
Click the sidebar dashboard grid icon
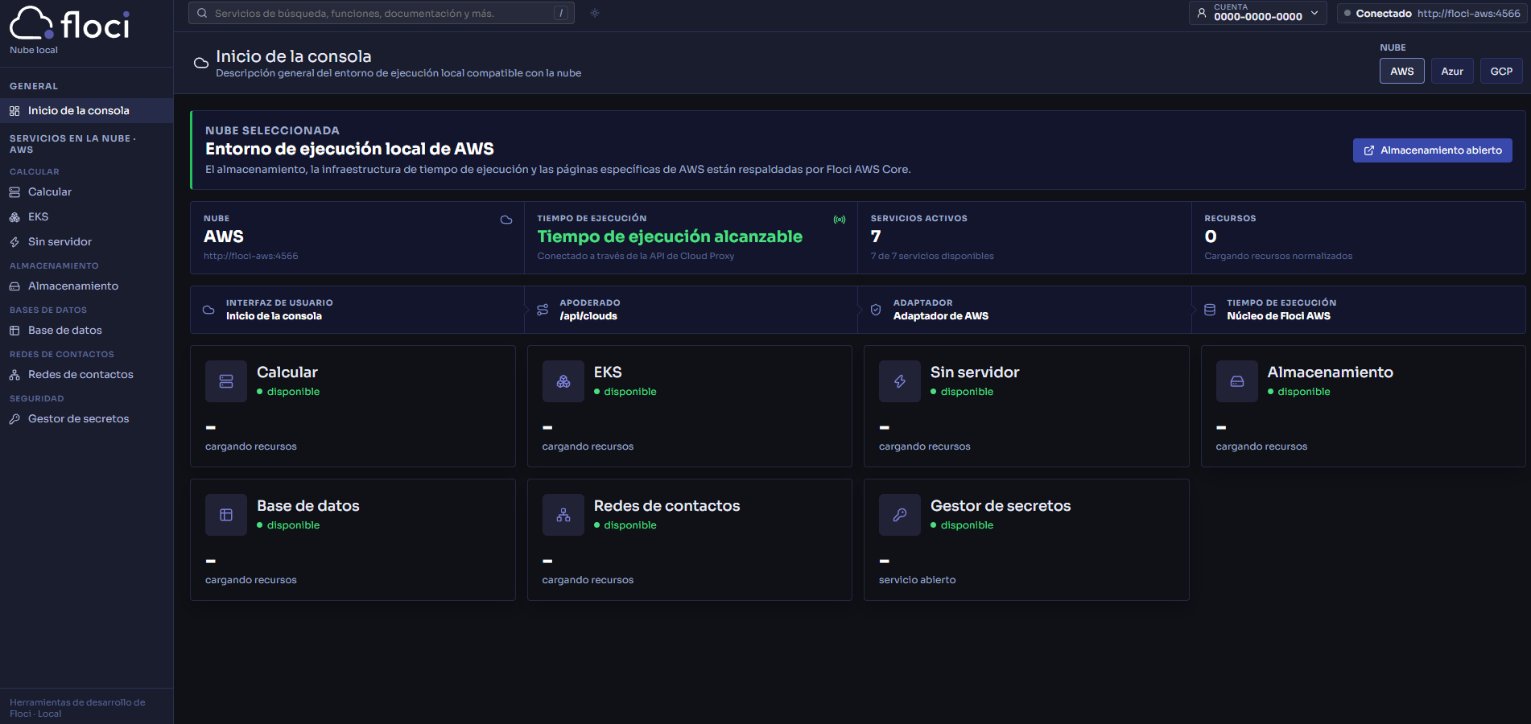pos(14,111)
